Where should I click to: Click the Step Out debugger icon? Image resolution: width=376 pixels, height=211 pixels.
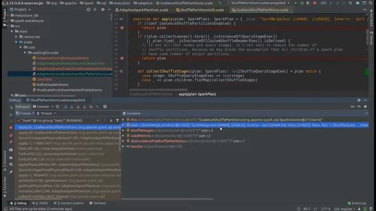(x=85, y=107)
